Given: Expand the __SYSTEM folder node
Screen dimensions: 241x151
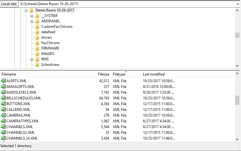Looking at the screenshot, I should point(32,16).
